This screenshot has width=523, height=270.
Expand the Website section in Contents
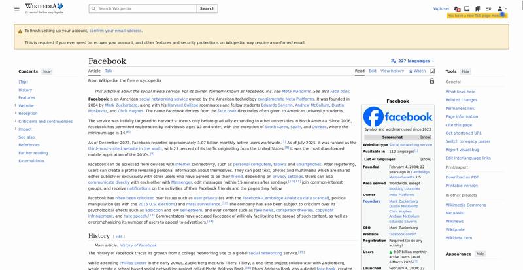pos(15,105)
